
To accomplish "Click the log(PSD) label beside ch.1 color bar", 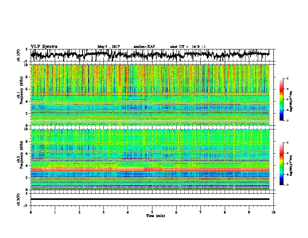I will [x=291, y=101].
